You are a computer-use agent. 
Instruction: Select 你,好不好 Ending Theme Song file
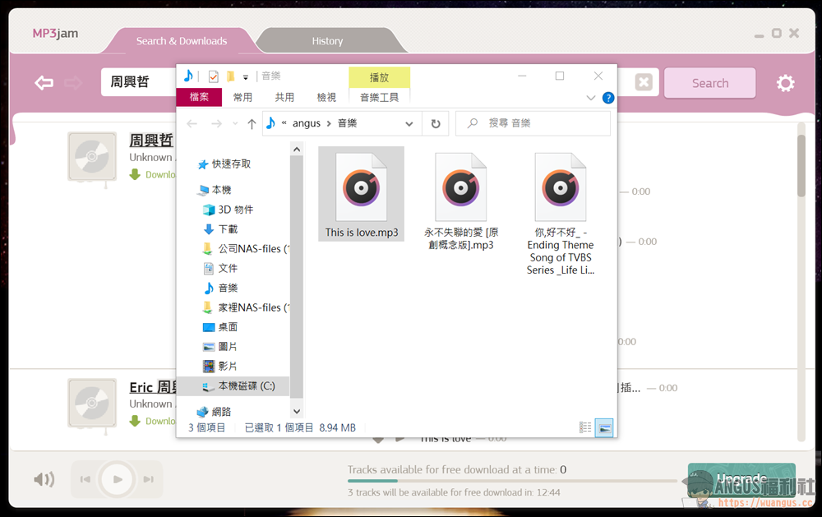pos(561,214)
